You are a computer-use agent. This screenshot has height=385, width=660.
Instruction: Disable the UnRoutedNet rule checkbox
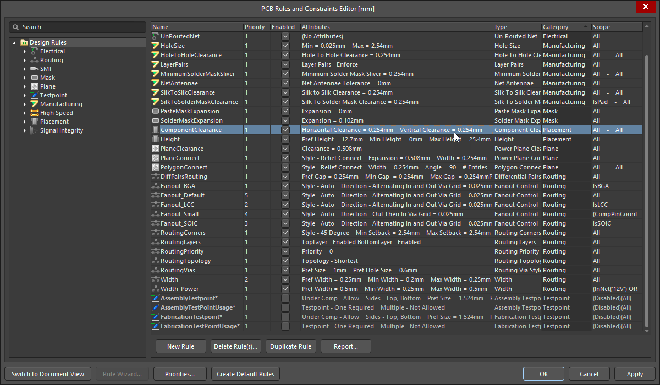pos(285,36)
